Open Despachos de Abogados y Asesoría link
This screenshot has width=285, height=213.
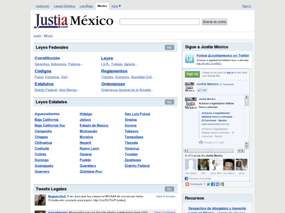217,208
